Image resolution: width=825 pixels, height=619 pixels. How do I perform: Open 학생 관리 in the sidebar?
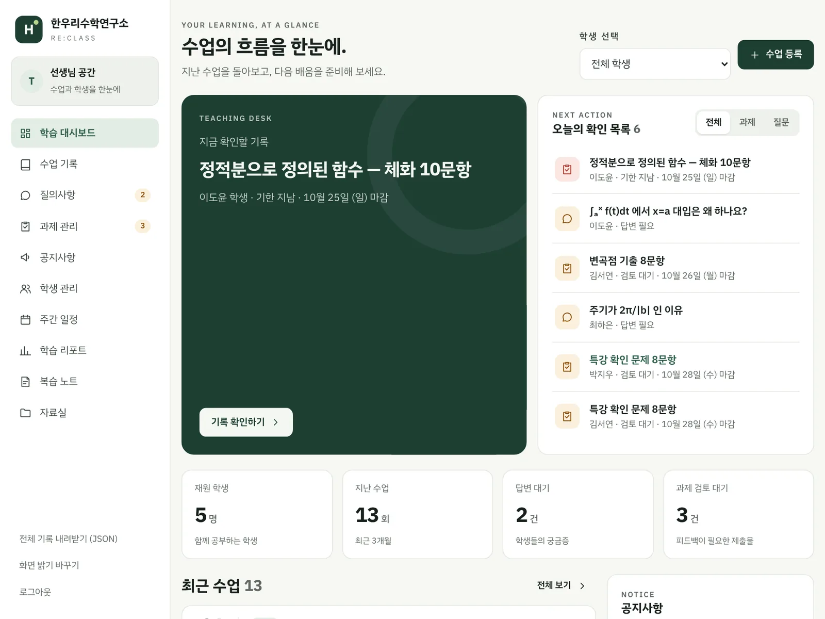(x=85, y=289)
